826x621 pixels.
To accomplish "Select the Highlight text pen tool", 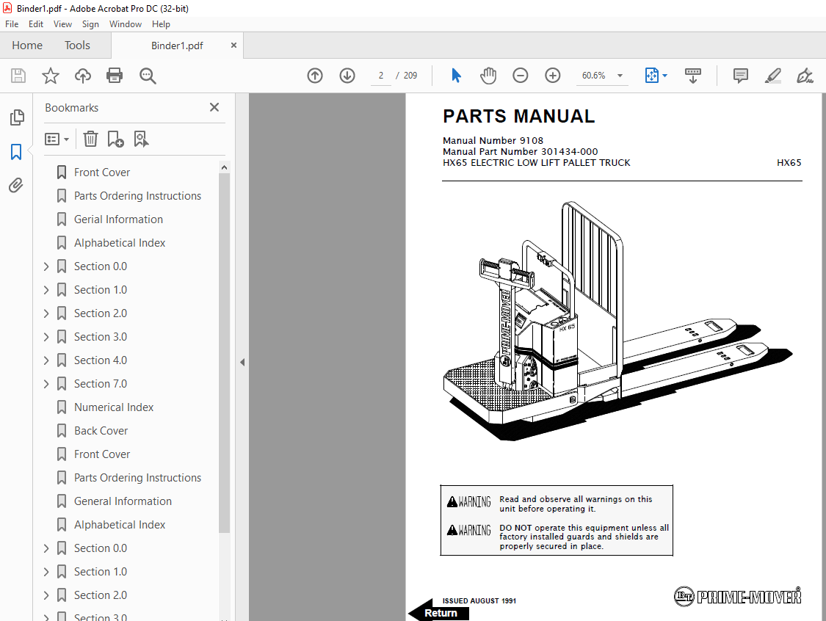I will point(773,76).
